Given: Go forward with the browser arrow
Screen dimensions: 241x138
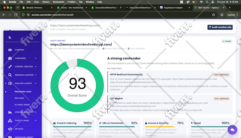Looking at the screenshot, I should tap(10, 15).
